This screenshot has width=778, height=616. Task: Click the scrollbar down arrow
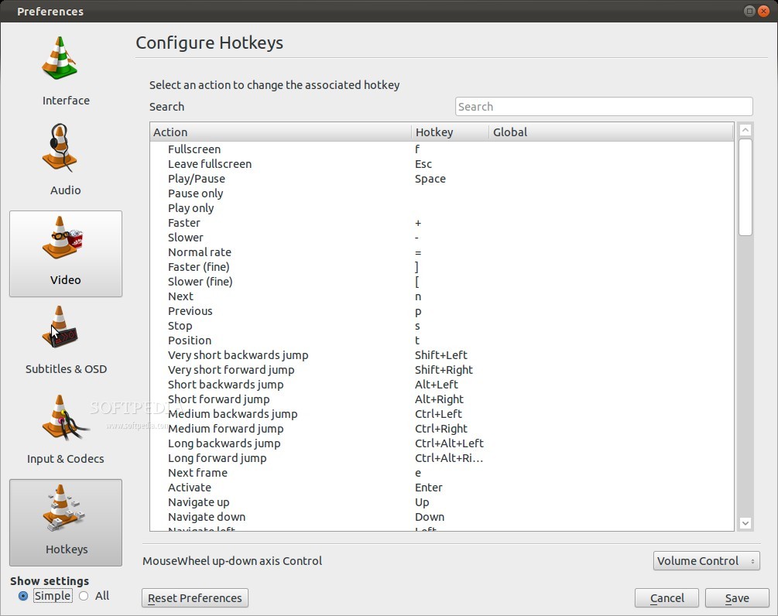click(745, 523)
